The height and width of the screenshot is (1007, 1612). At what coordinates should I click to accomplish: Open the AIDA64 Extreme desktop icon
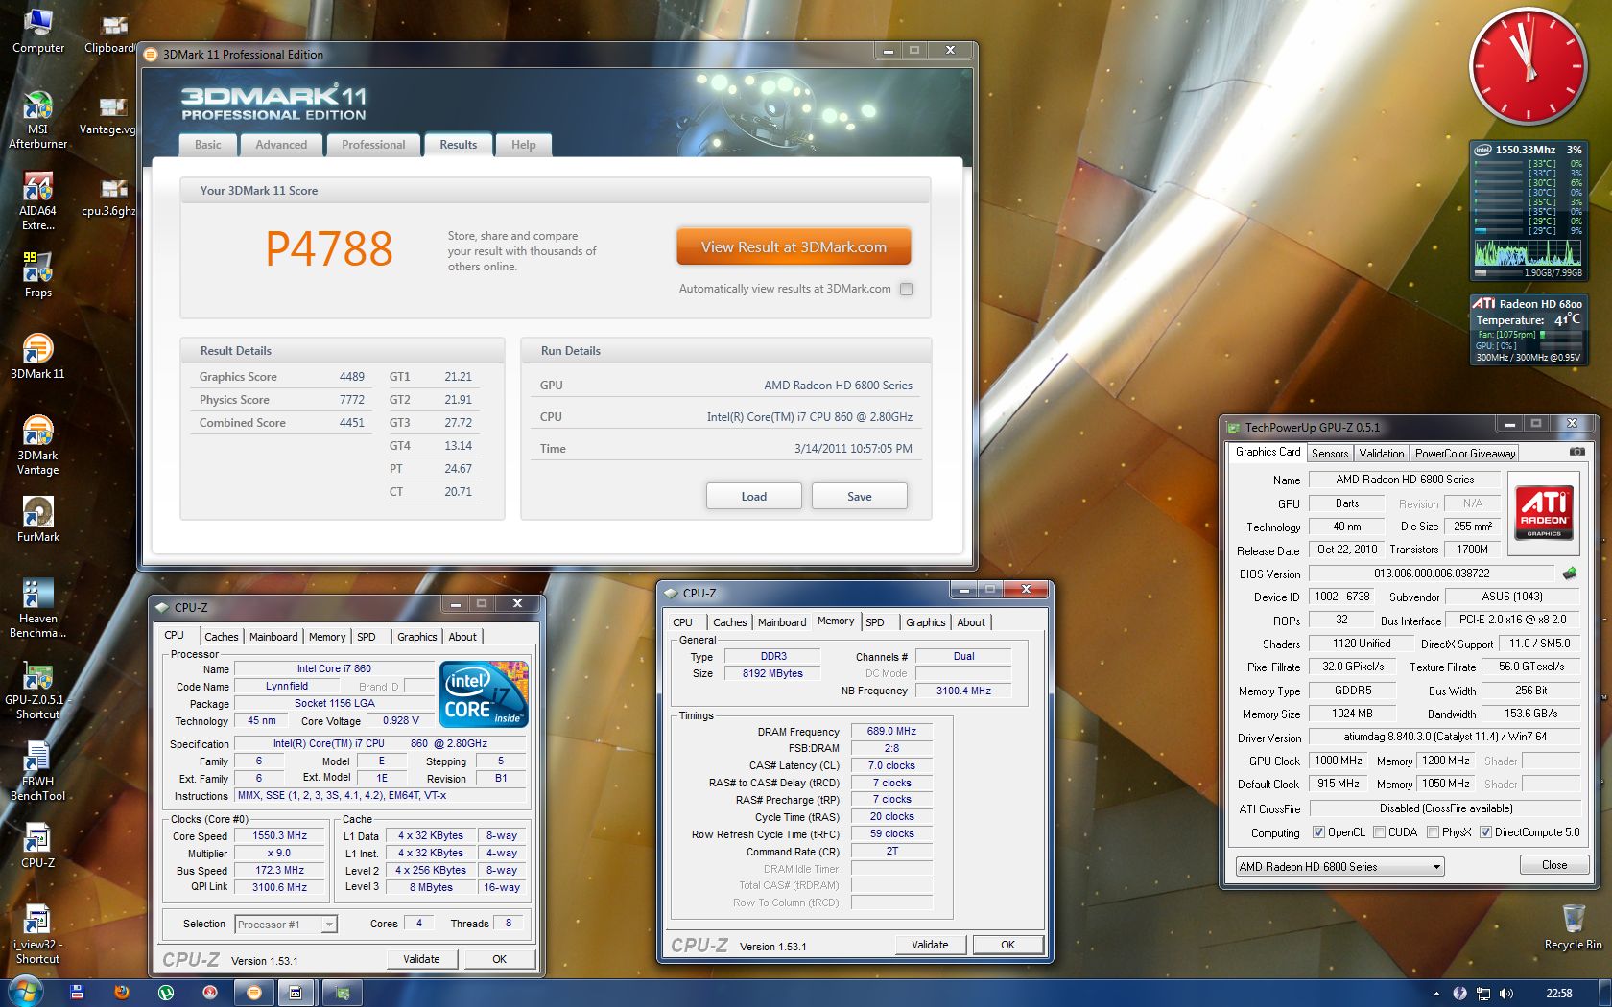37,201
